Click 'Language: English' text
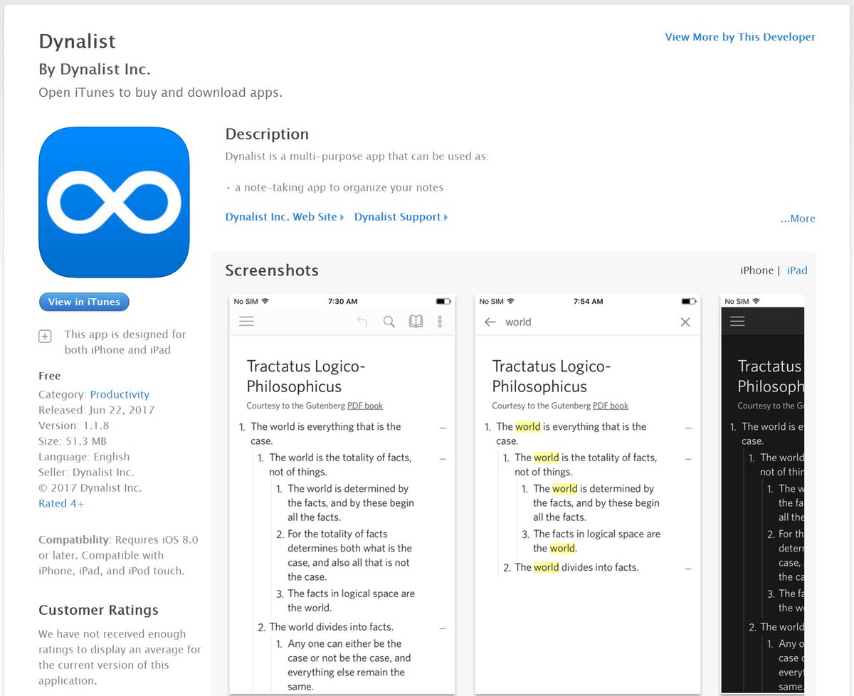 (x=84, y=457)
